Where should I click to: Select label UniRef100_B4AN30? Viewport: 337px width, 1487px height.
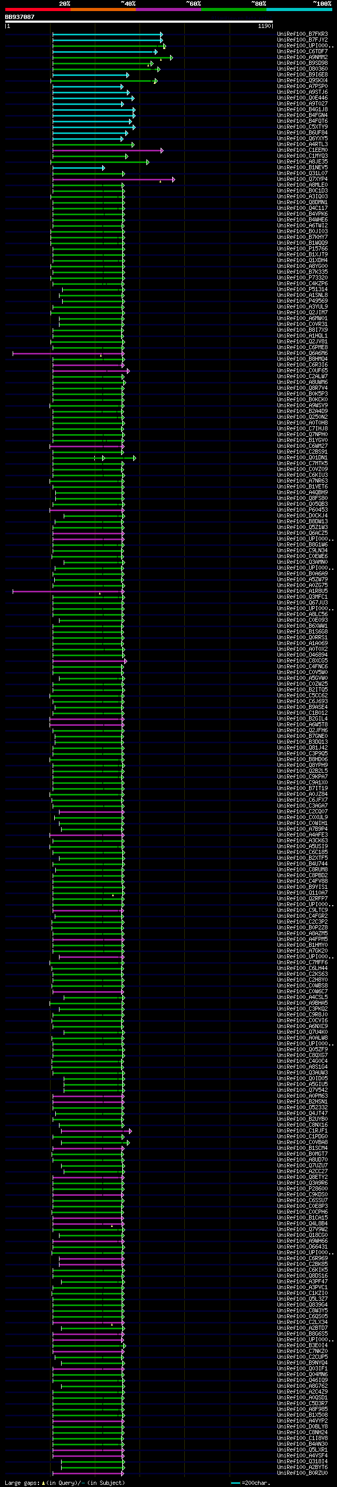coord(302,1444)
